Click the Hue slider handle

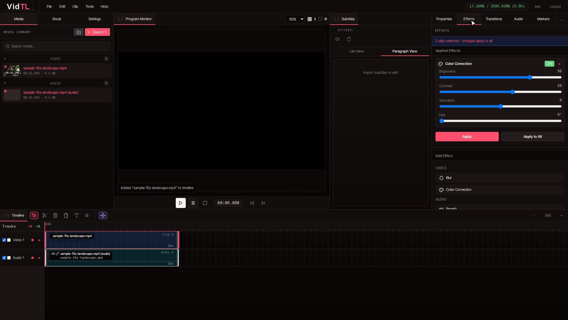pyautogui.click(x=442, y=121)
